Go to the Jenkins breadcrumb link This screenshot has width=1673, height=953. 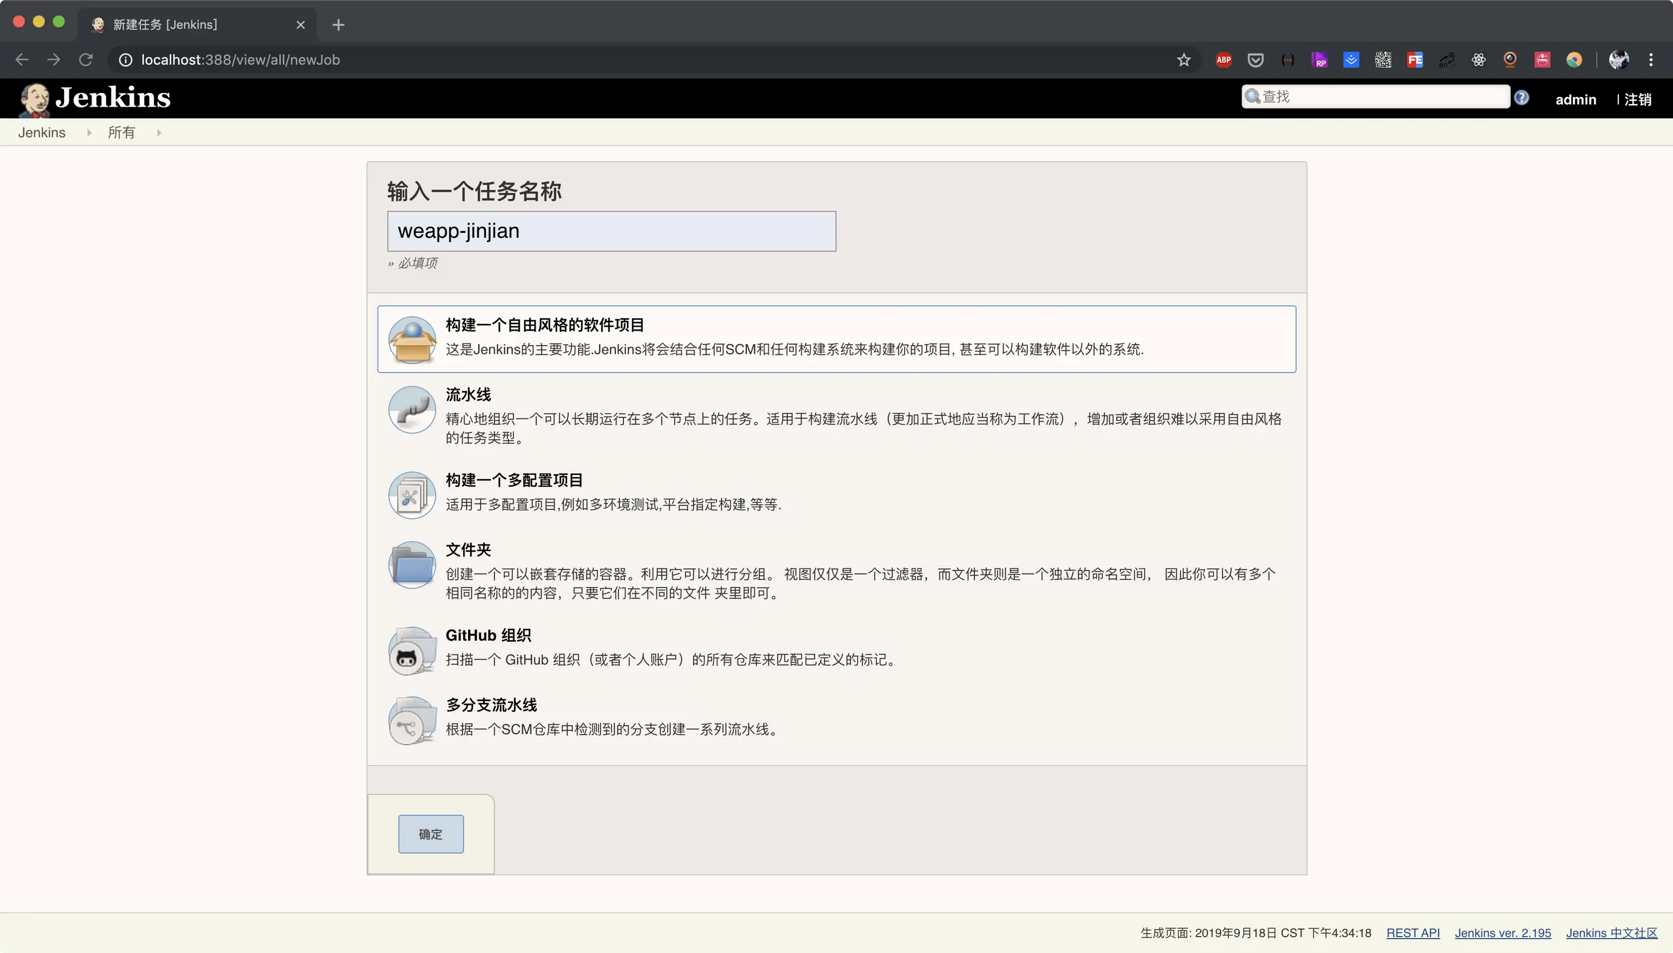(x=42, y=133)
